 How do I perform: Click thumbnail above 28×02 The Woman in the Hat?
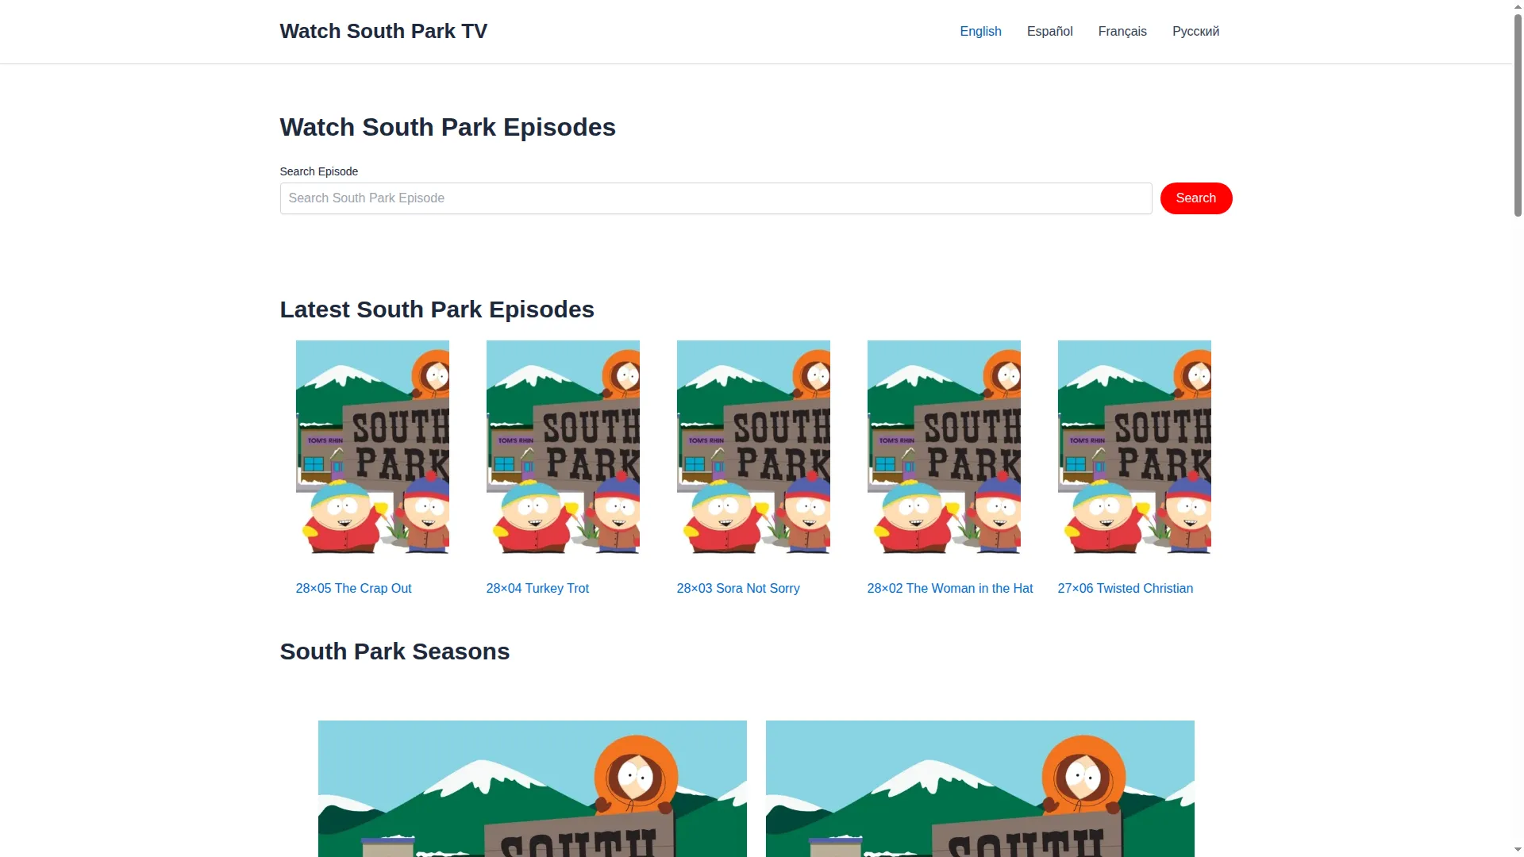(x=944, y=447)
